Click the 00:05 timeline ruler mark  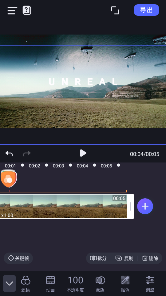pos(106,166)
